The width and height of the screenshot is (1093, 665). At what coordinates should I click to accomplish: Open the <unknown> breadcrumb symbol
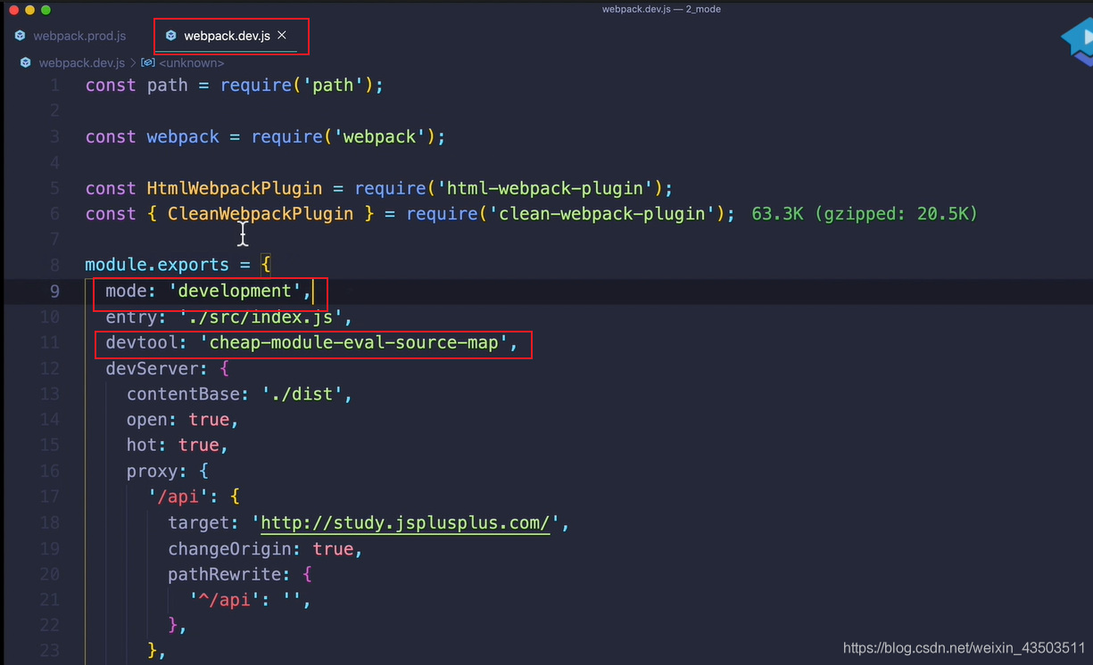point(191,63)
